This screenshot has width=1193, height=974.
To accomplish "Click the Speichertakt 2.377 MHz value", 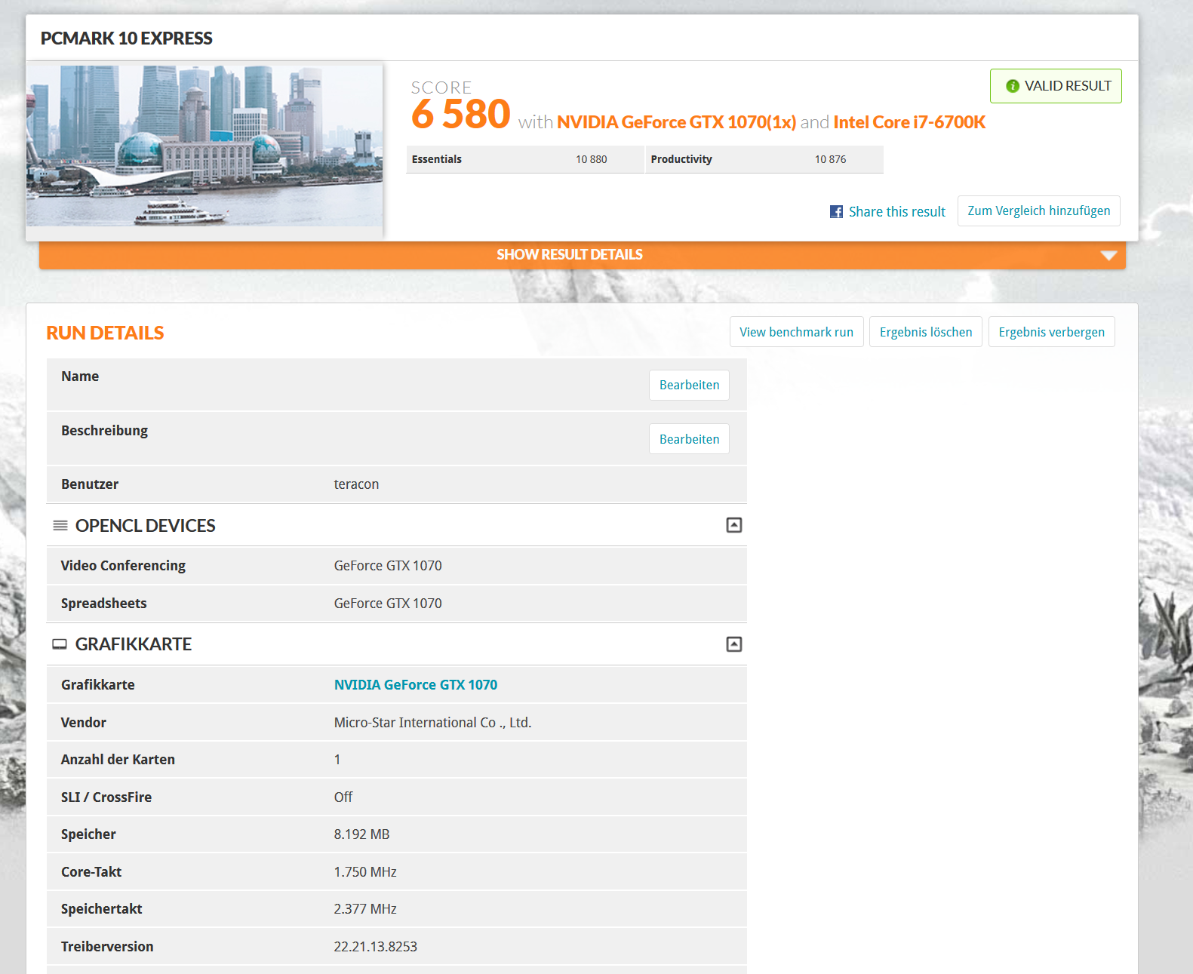I will 365,909.
